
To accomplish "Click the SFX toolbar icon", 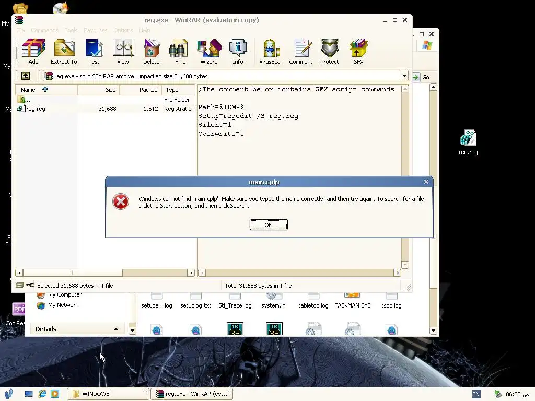I will 358,52.
